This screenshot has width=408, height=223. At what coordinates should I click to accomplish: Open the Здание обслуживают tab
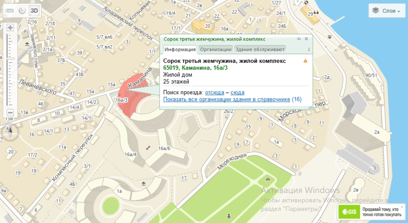point(260,49)
